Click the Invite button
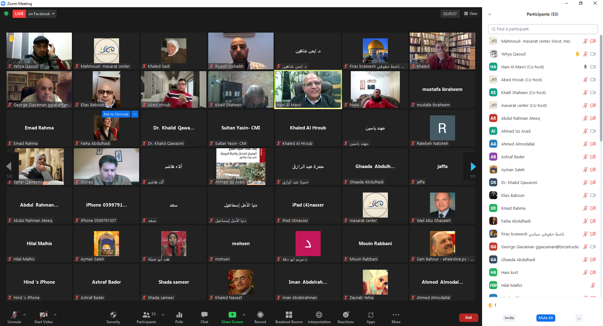The image size is (603, 326). pyautogui.click(x=509, y=318)
